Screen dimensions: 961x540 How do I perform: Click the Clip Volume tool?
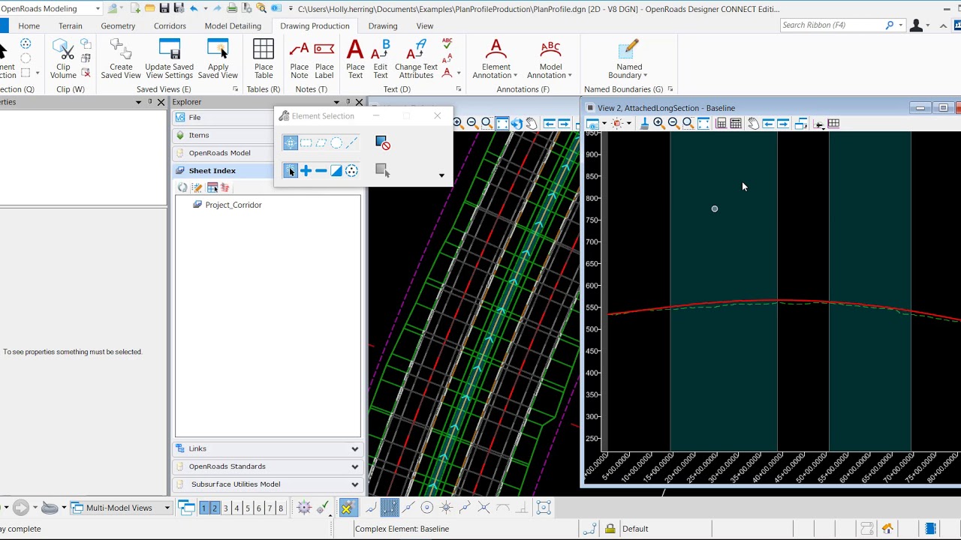(x=63, y=58)
